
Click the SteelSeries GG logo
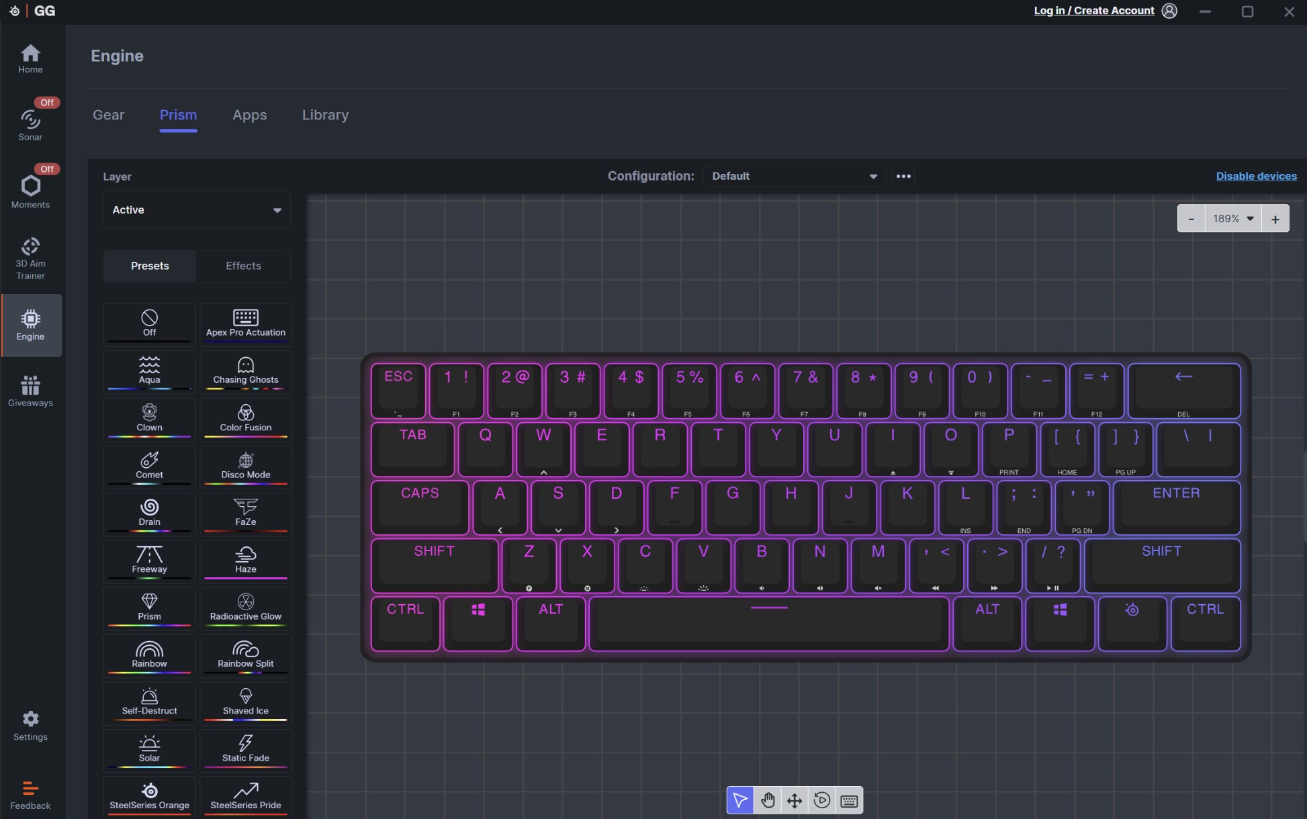point(32,11)
